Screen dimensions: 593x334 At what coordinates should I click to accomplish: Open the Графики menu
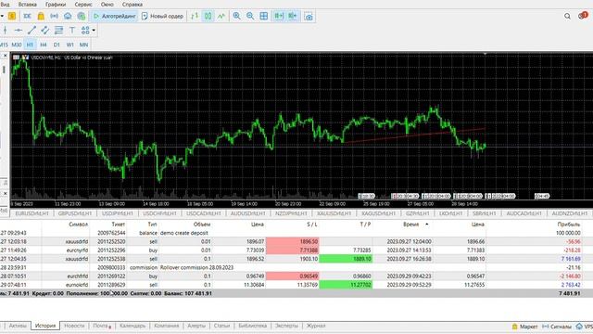tap(56, 5)
